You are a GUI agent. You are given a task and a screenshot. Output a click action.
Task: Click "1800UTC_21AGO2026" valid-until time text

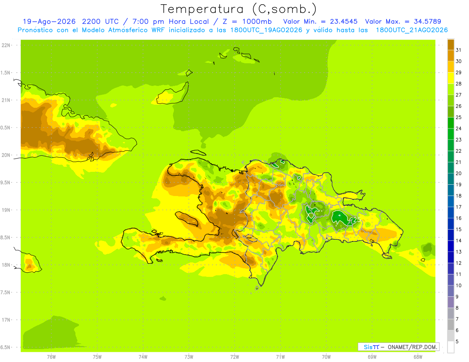click(x=412, y=30)
